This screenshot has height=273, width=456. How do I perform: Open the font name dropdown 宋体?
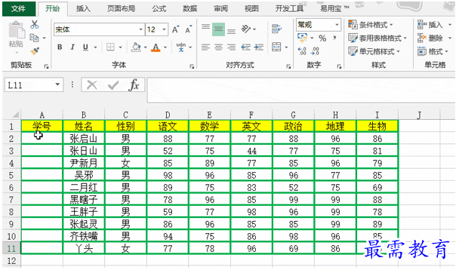(x=140, y=29)
